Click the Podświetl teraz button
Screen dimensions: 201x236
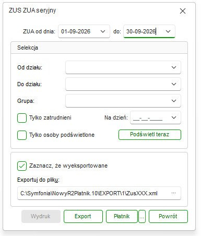coord(150,135)
